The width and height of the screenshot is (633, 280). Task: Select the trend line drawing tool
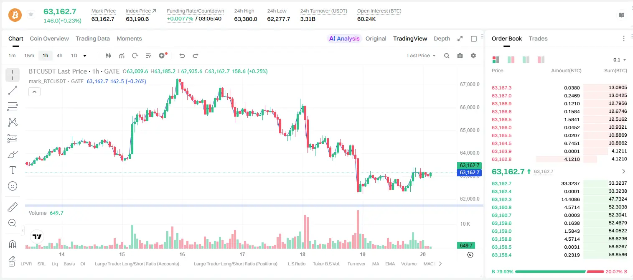click(x=13, y=91)
